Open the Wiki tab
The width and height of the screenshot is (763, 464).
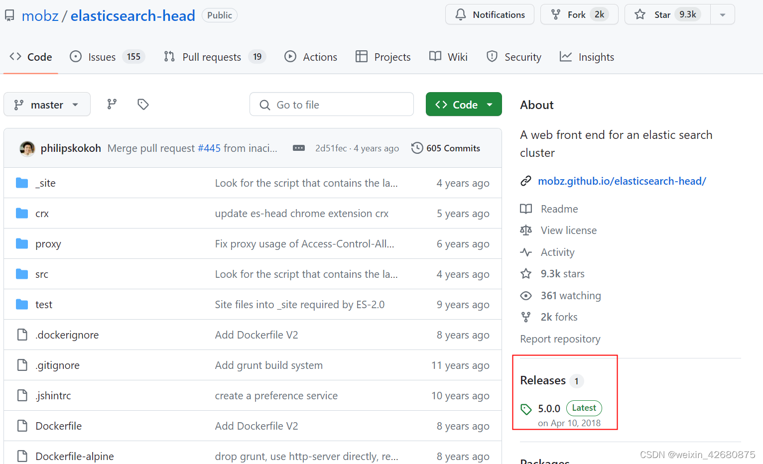coord(448,57)
